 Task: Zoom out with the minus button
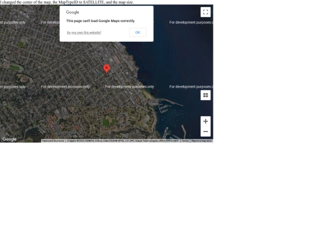click(206, 132)
